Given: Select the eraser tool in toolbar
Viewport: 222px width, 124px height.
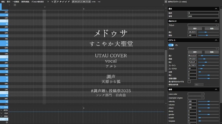Looking at the screenshot, I should 60,2.
